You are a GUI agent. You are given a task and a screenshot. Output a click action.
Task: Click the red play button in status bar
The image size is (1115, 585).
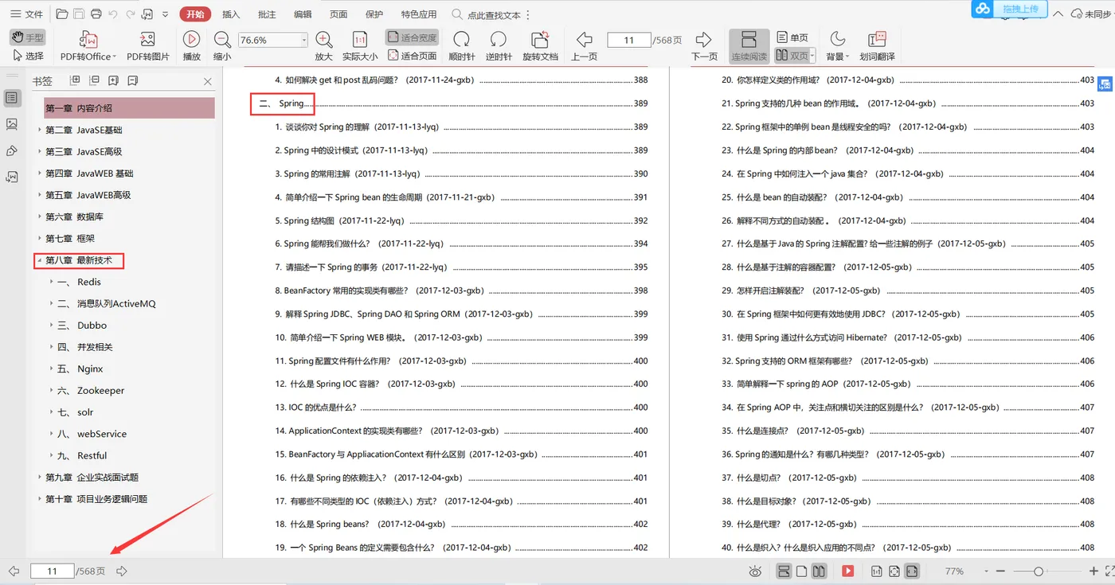(848, 571)
